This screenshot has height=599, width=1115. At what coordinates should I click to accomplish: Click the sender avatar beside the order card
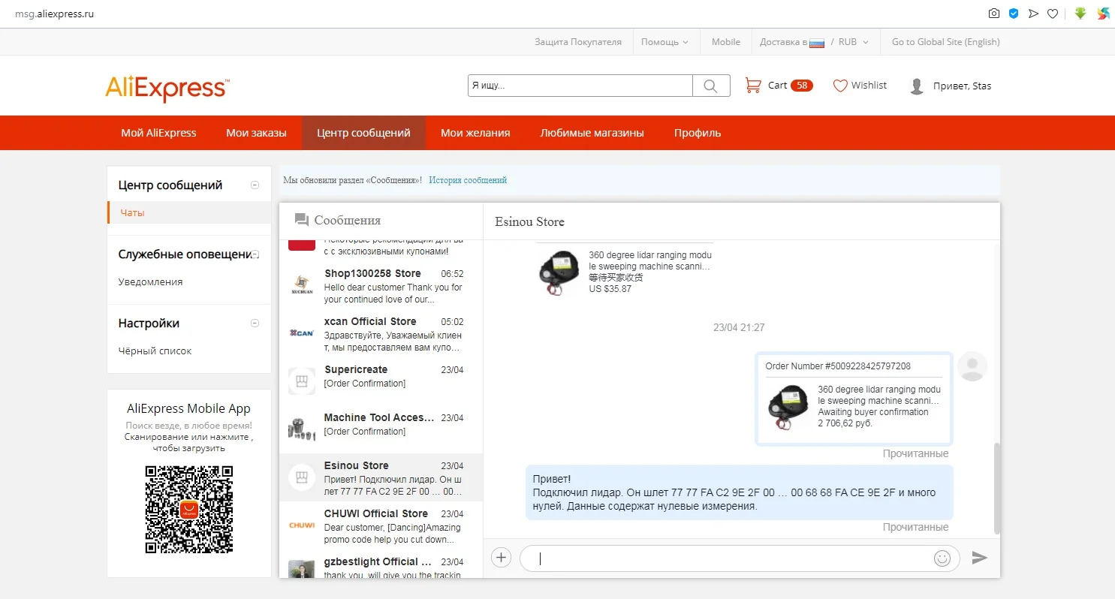click(x=973, y=366)
